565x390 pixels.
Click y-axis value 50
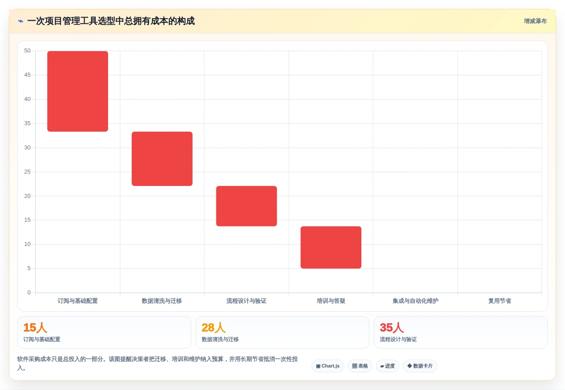click(x=27, y=51)
